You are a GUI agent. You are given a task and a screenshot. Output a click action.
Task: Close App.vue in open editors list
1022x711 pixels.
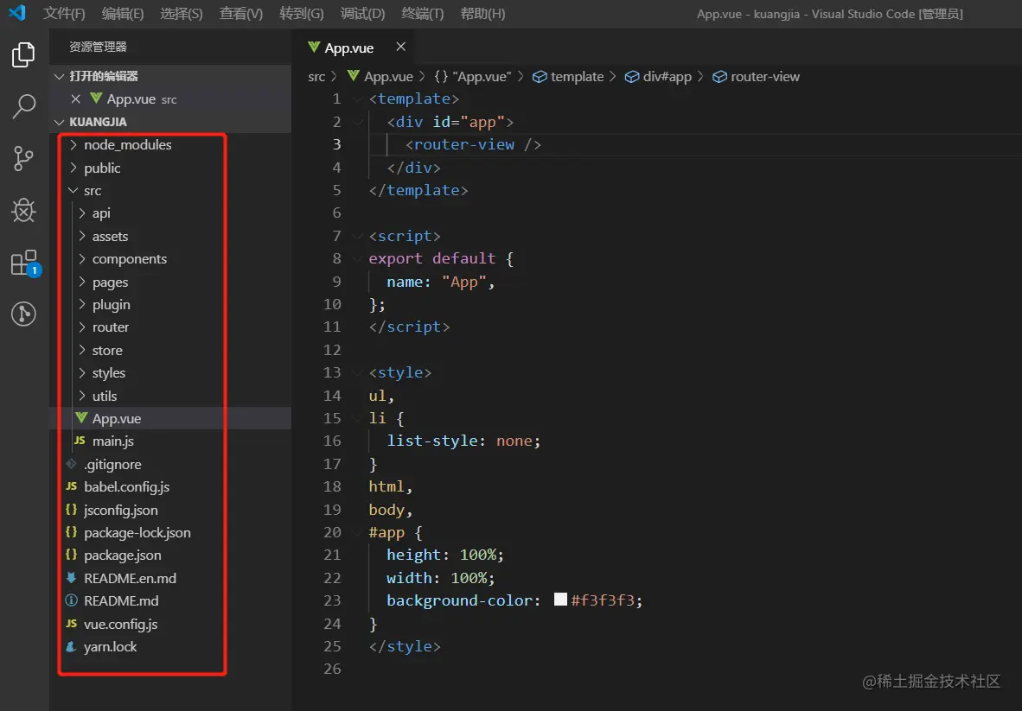(x=75, y=99)
